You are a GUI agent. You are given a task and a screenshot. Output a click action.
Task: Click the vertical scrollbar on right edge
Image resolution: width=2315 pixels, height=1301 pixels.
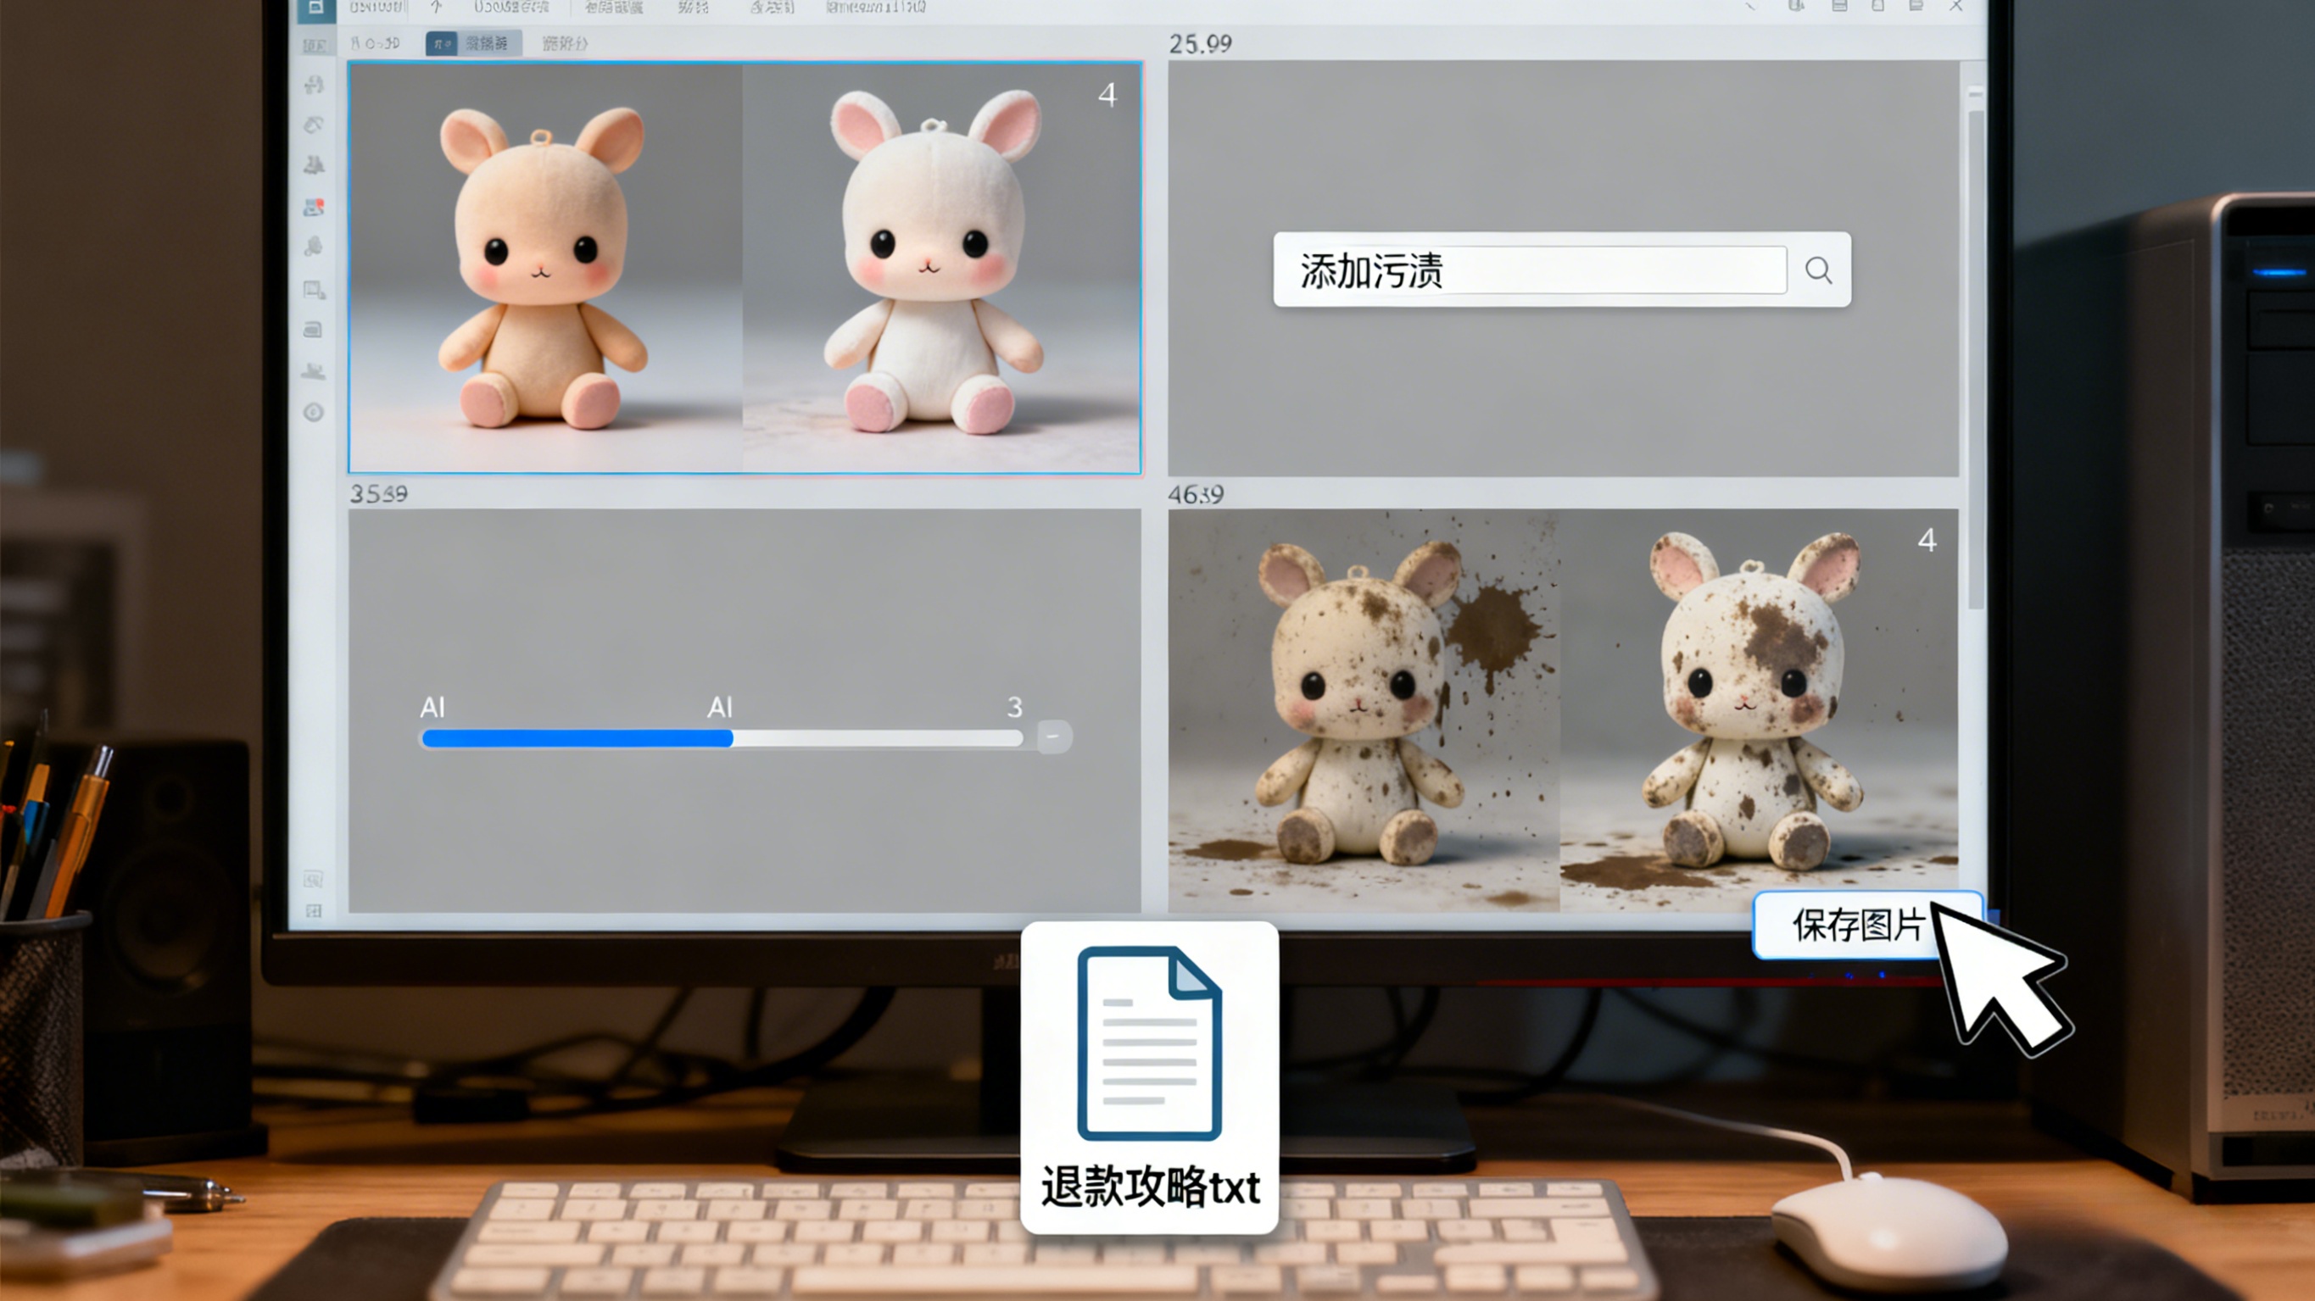coord(1975,359)
